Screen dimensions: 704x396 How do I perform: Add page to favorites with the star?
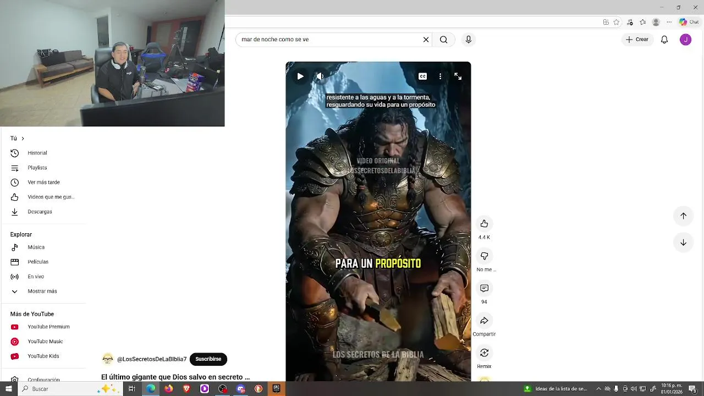pos(617,23)
